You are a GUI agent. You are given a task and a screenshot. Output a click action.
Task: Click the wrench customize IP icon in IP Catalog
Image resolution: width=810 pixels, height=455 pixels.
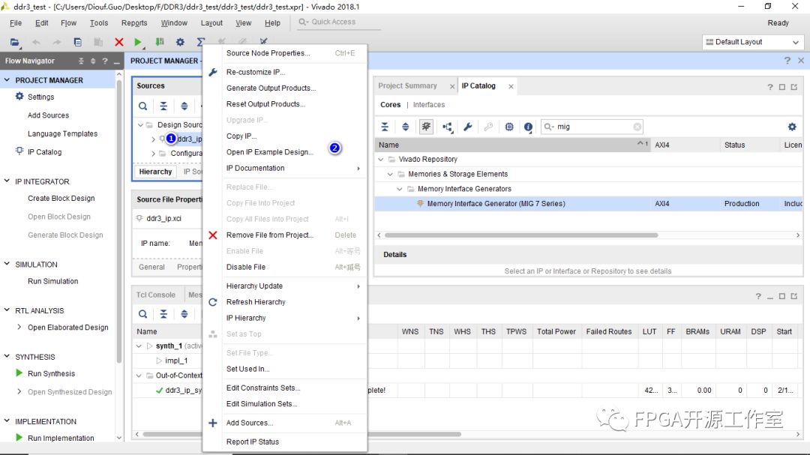468,127
